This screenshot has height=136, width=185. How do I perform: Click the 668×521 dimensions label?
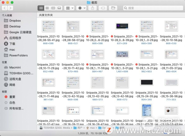73,43
